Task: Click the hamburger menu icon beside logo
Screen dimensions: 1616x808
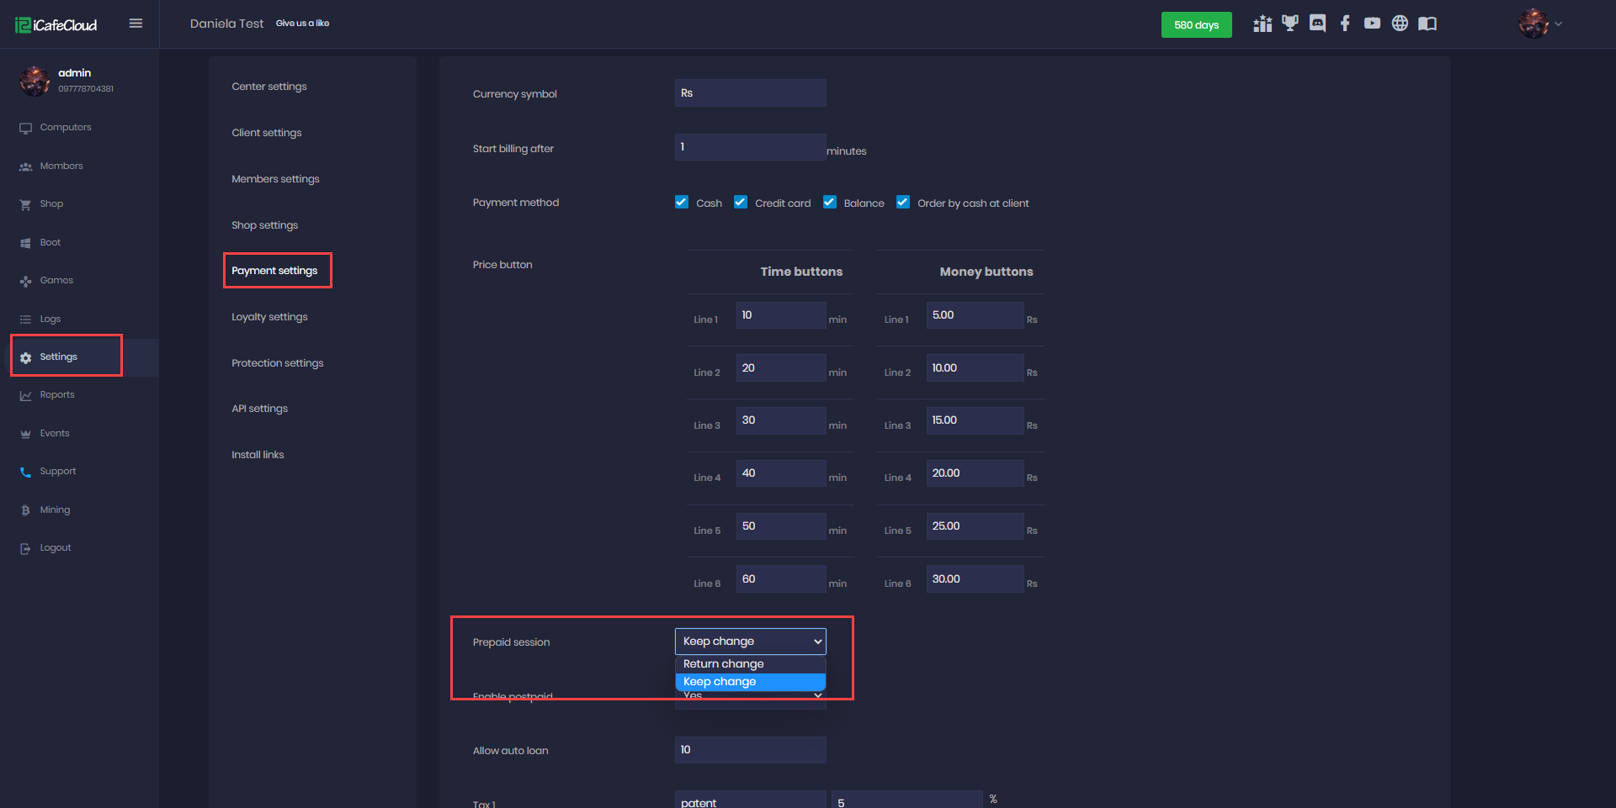Action: (136, 24)
